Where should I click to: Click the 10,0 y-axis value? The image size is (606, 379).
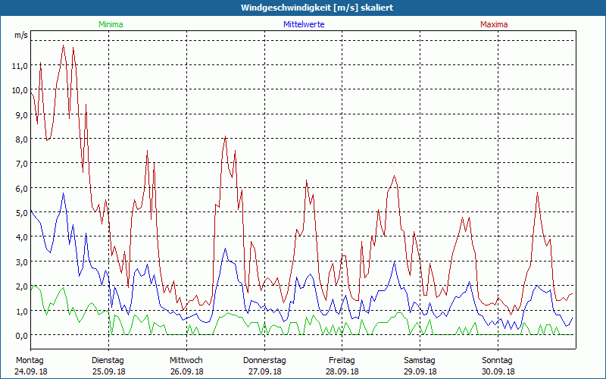click(20, 90)
